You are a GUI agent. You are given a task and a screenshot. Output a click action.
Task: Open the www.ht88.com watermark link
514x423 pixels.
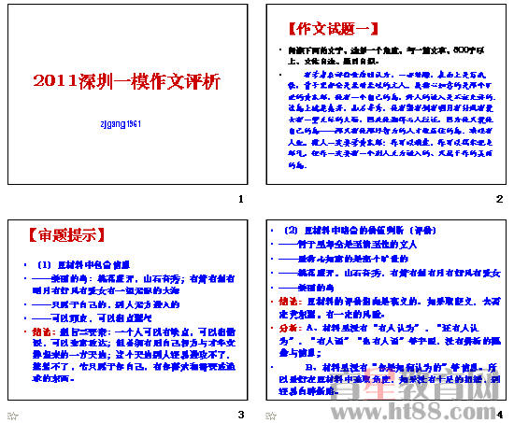(x=414, y=412)
